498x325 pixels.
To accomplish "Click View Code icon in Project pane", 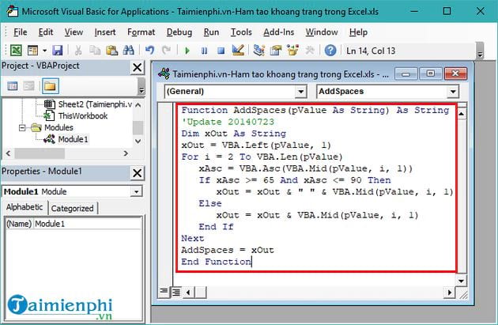I will point(13,86).
